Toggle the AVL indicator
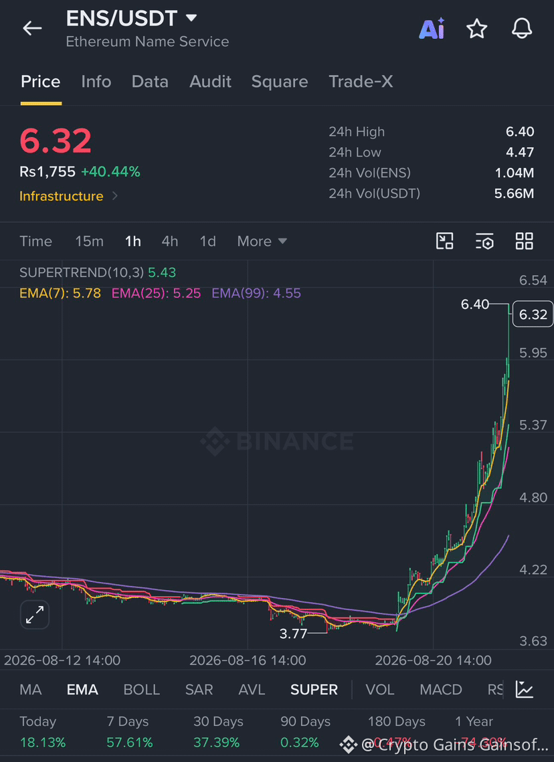554x762 pixels. click(x=252, y=690)
